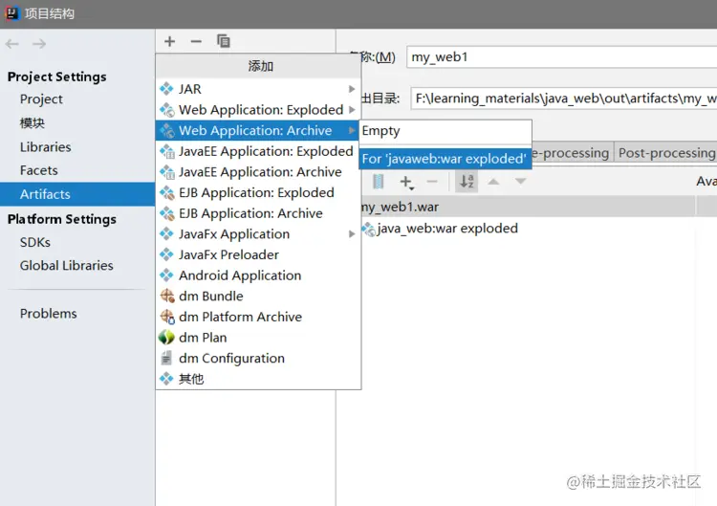Click the move up arrow icon
Screen dimensions: 717x506
click(x=493, y=182)
